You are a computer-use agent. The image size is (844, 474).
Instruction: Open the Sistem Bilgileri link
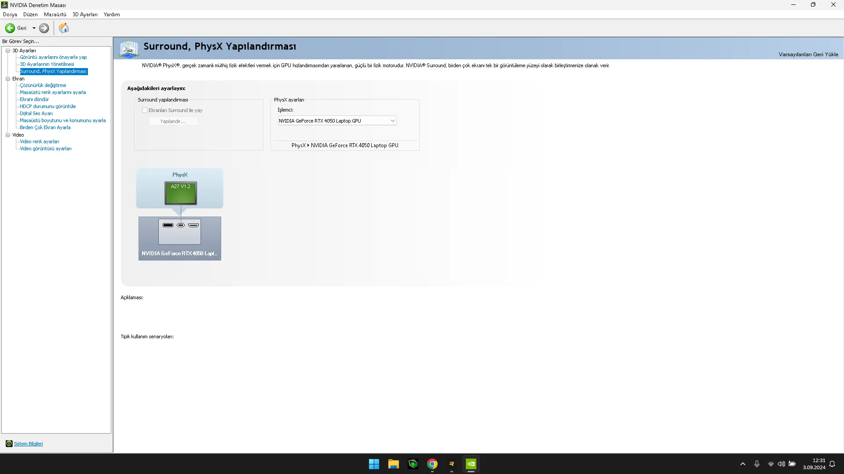(x=28, y=444)
